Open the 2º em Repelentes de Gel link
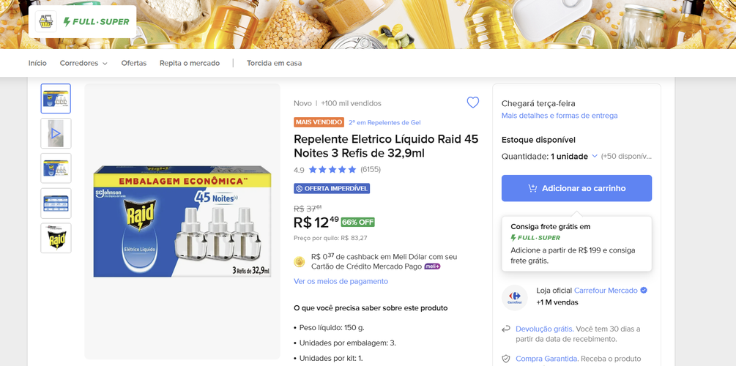 (x=384, y=122)
